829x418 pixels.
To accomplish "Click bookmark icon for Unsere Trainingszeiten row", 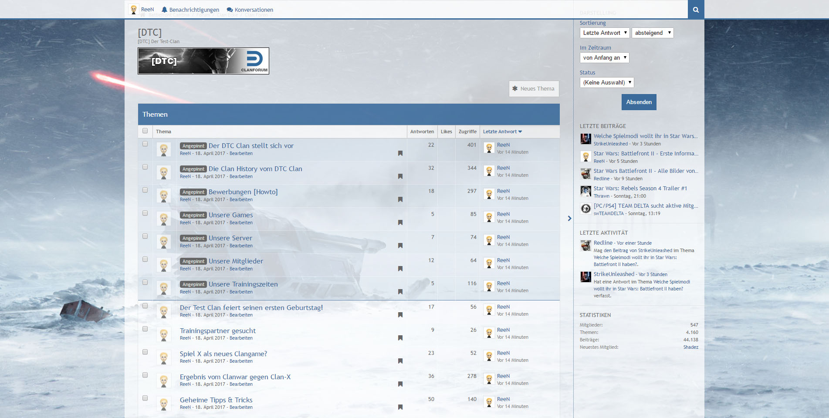I will [x=400, y=292].
